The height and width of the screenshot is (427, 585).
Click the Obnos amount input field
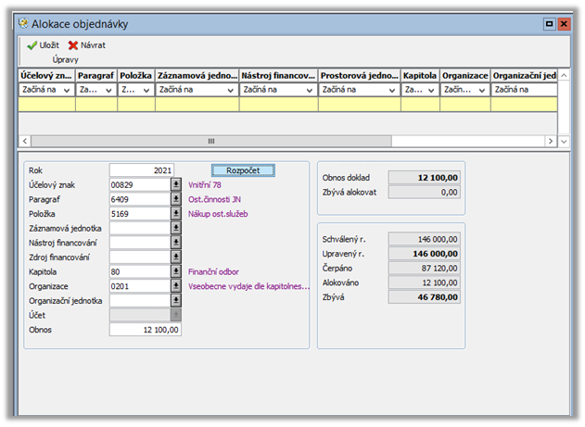pos(145,330)
